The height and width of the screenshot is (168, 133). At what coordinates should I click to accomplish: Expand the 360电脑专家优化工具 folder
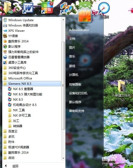tap(21, 73)
